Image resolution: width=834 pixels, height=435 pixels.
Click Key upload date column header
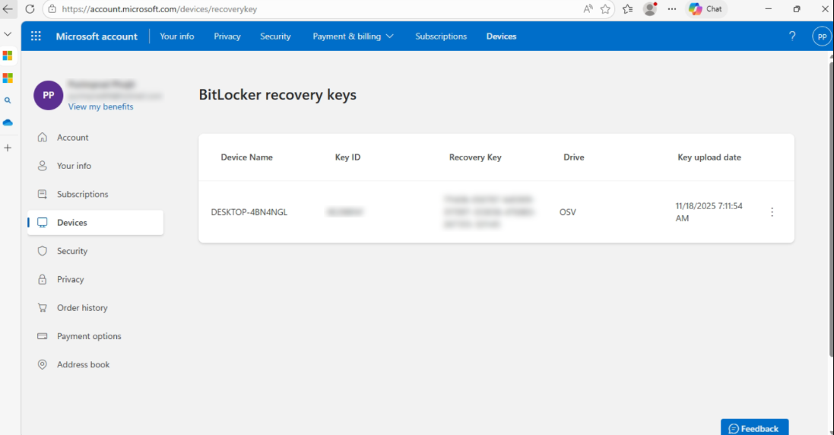[709, 157]
